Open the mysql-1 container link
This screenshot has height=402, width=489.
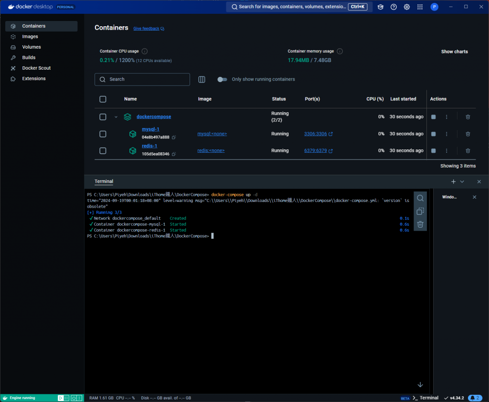coord(150,129)
